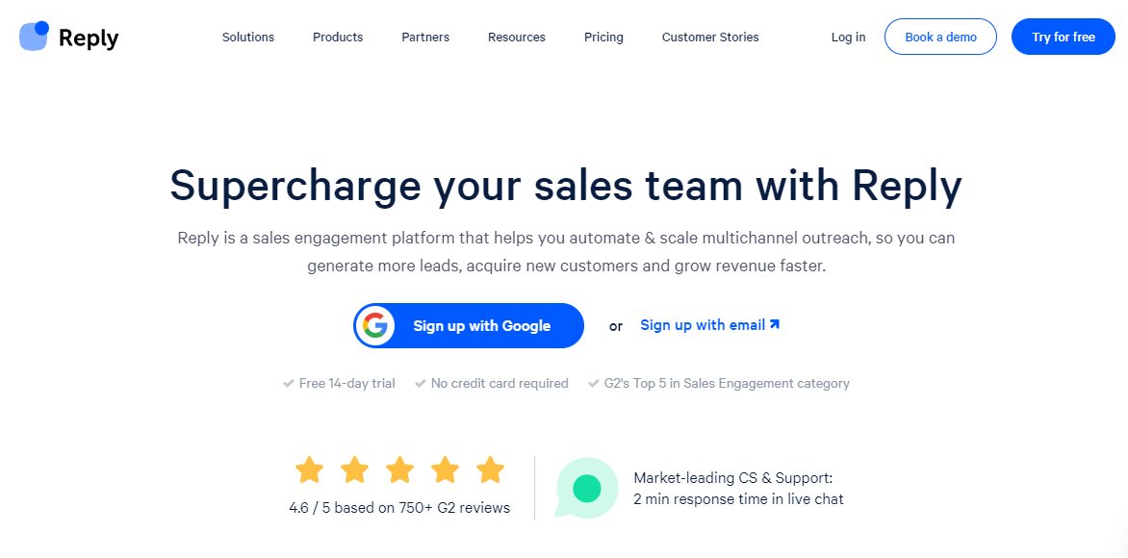Click the Try for free button
This screenshot has height=558, width=1128.
click(1064, 37)
